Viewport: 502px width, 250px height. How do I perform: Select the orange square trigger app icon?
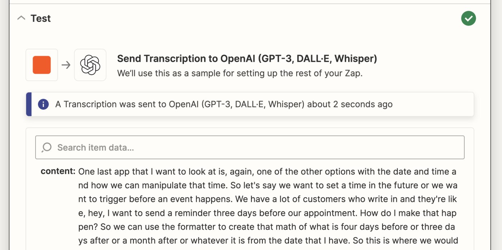tap(42, 65)
